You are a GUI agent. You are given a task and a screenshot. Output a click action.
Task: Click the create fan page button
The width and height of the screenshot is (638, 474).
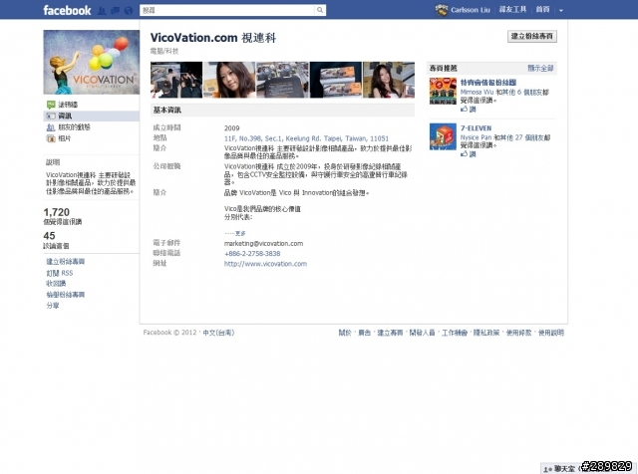pos(531,36)
